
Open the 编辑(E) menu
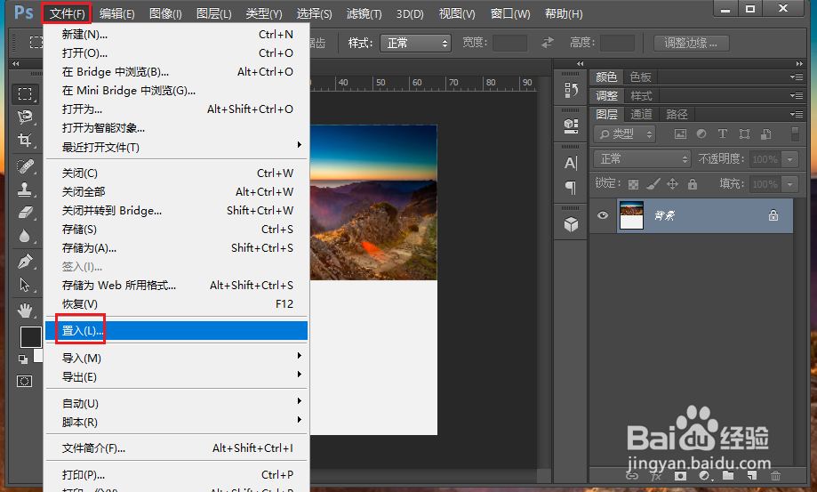pyautogui.click(x=116, y=13)
